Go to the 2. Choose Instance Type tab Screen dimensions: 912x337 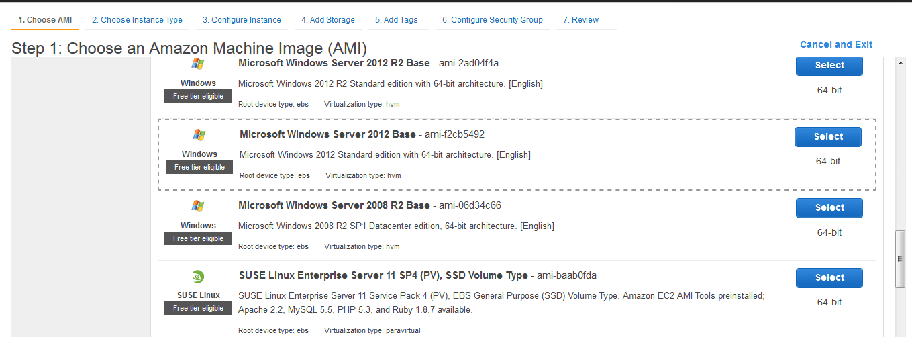pos(137,20)
